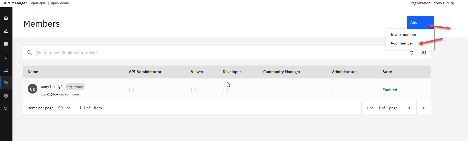Viewport: 468px width, 141px height.
Task: Click the blue Add button
Action: tap(420, 22)
